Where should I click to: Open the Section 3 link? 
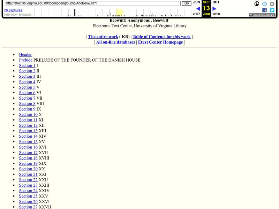coord(27,76)
